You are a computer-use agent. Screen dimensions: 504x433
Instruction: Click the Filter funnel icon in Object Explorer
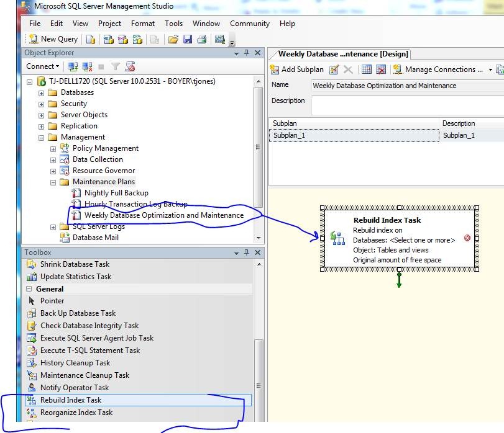point(116,67)
